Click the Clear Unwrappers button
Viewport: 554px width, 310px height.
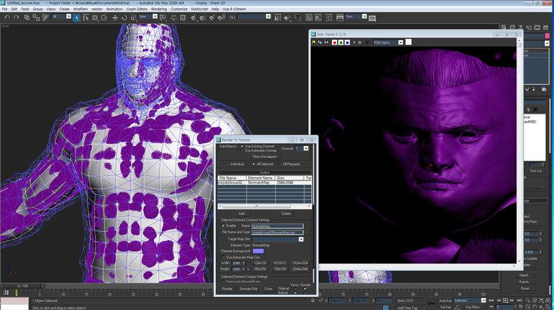pyautogui.click(x=265, y=157)
